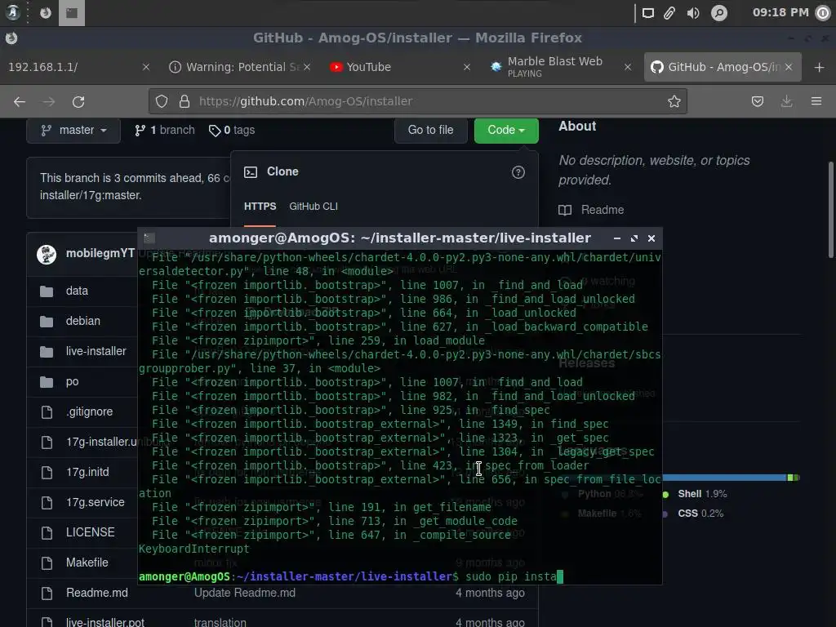Open Firefox hamburger application menu
Viewport: 836px width, 627px height.
pos(816,101)
